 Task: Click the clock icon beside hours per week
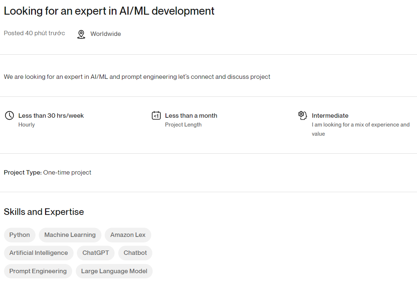(x=9, y=116)
